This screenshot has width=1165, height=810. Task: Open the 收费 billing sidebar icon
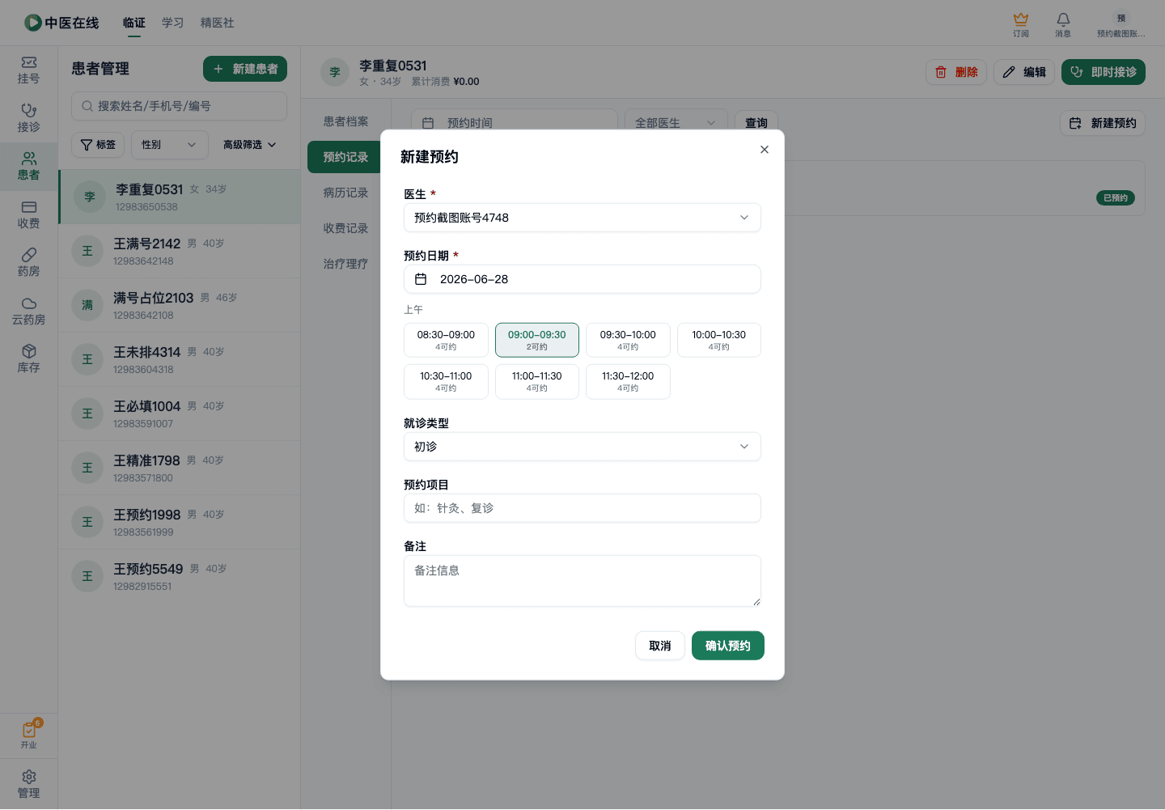[28, 215]
